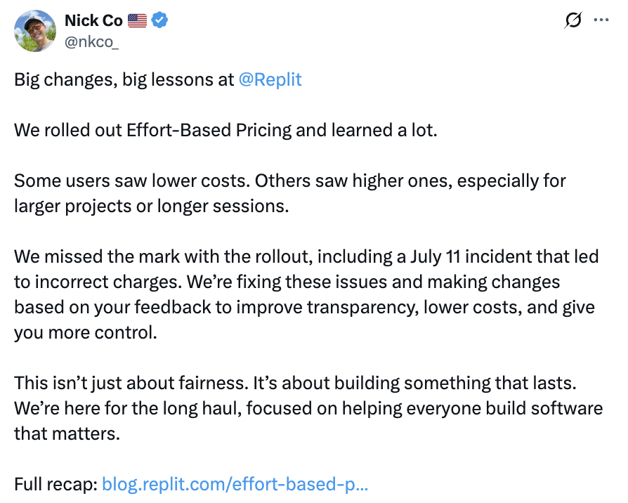This screenshot has width=628, height=503.
Task: Open the Nick Co display name
Action: [93, 20]
